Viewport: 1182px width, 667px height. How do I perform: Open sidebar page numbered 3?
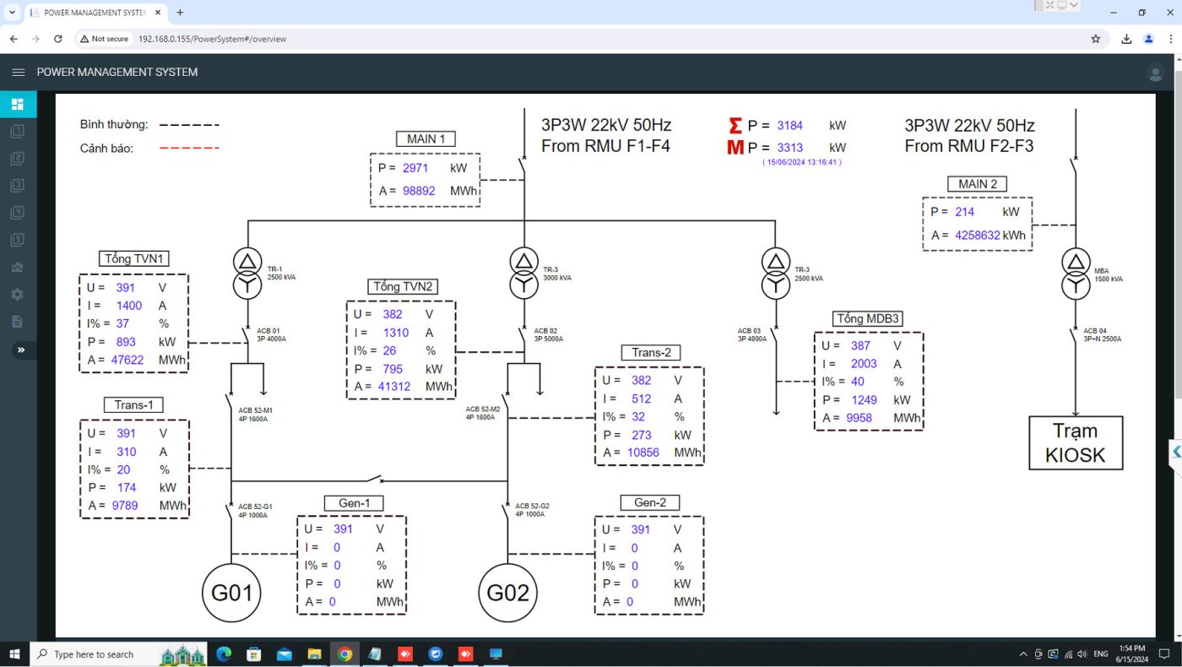(18, 186)
